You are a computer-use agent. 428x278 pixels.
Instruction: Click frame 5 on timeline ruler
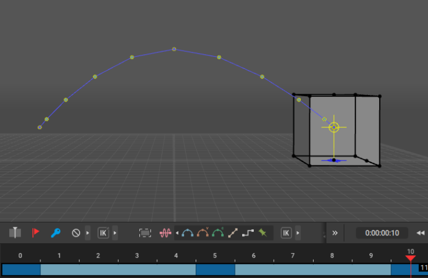click(215, 255)
